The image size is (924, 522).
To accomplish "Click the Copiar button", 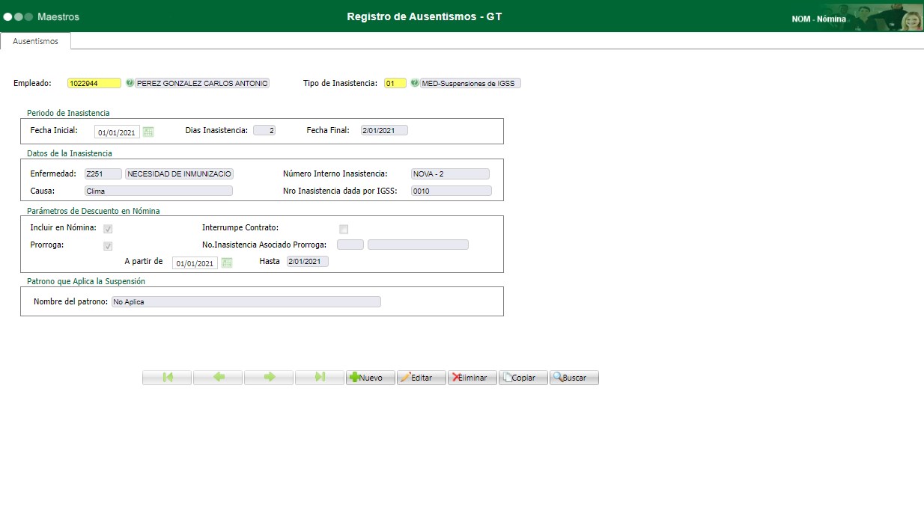I will coord(523,378).
